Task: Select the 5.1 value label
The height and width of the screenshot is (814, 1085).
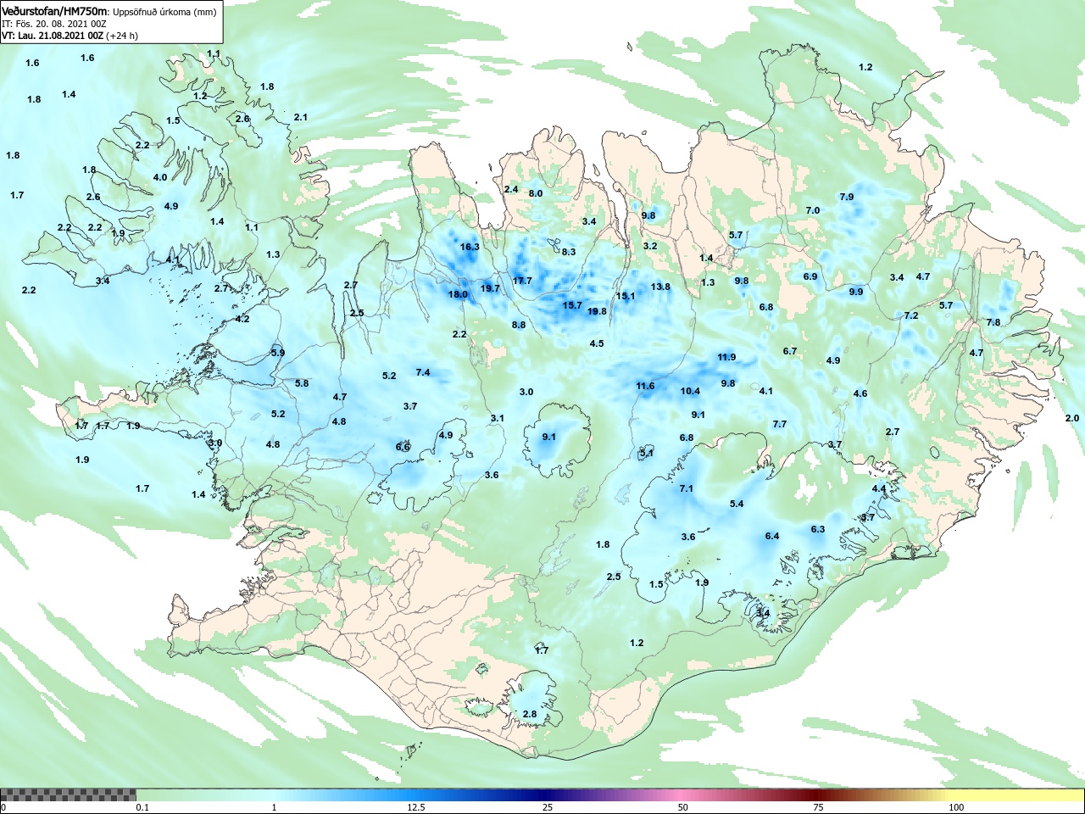Action: coord(647,454)
